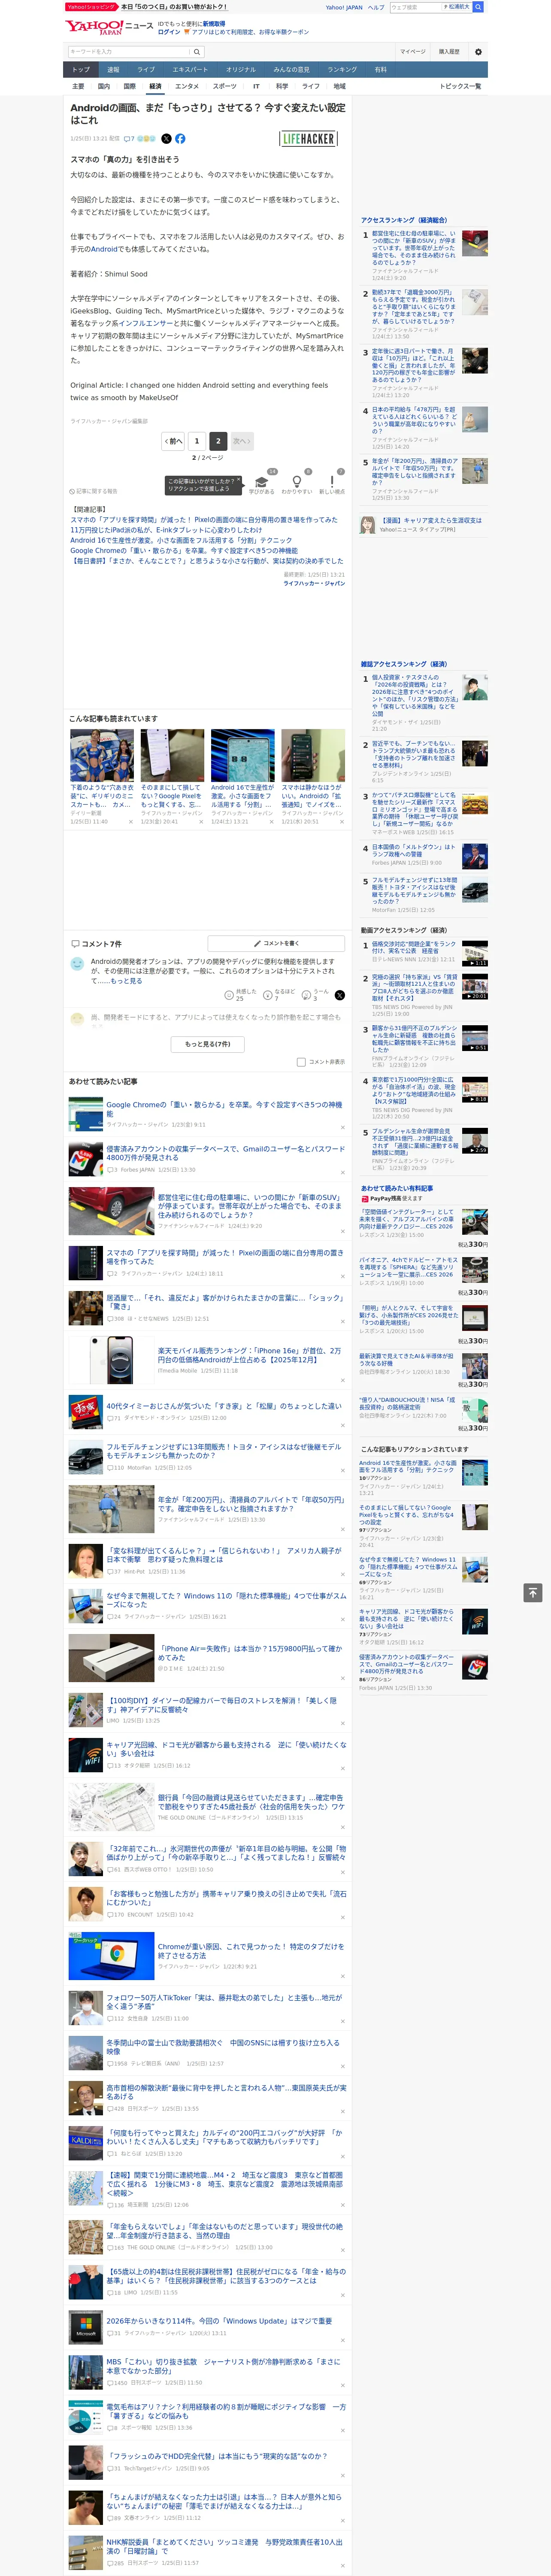This screenshot has height=2576, width=551.
Task: Open the マイページ link
Action: pyautogui.click(x=413, y=51)
